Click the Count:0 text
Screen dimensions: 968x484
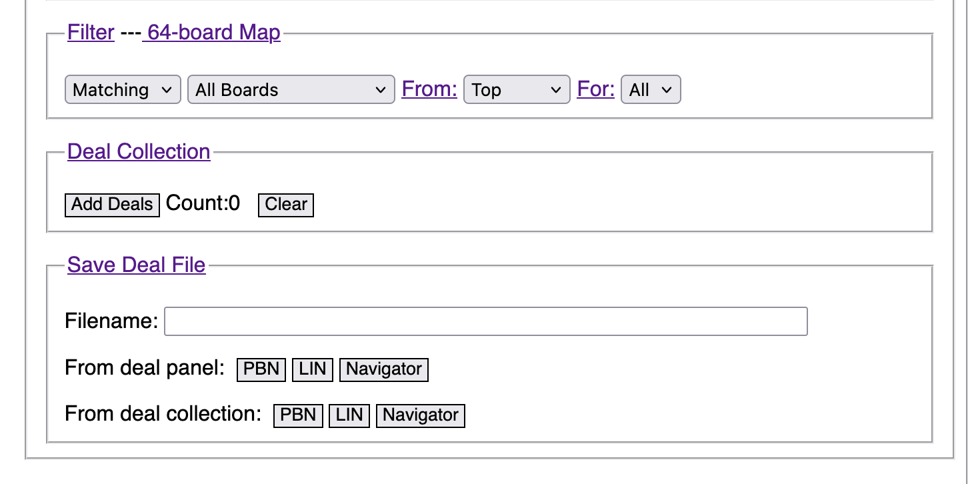(x=203, y=203)
